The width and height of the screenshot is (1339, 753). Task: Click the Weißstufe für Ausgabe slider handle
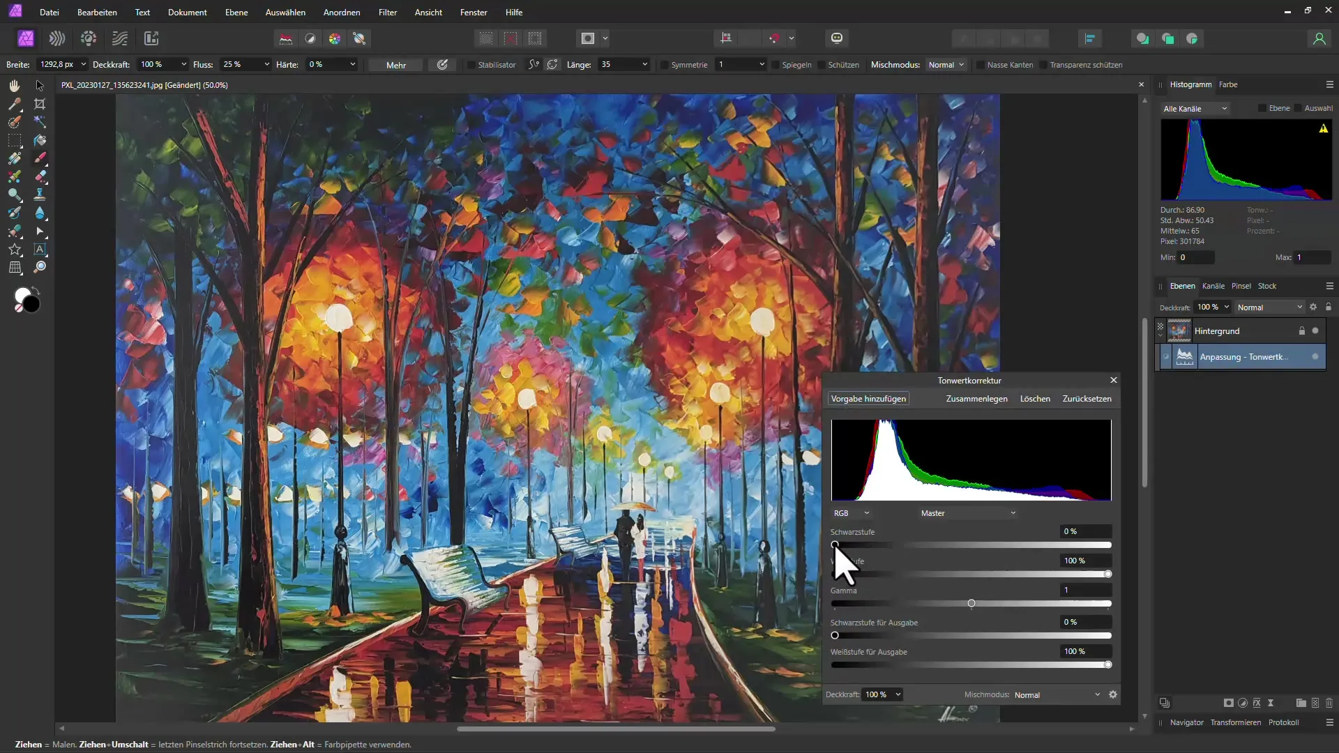point(1107,665)
